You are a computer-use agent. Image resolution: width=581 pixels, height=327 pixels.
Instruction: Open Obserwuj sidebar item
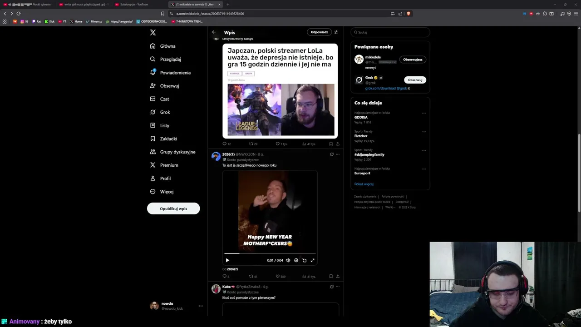(164, 86)
